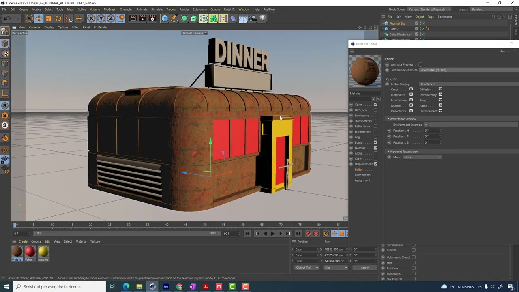519x292 pixels.
Task: Toggle the Color channel checkbox
Action: pos(375,105)
